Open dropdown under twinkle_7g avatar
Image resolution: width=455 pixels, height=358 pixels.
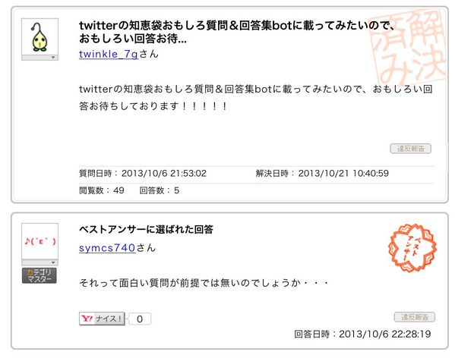coord(39,58)
